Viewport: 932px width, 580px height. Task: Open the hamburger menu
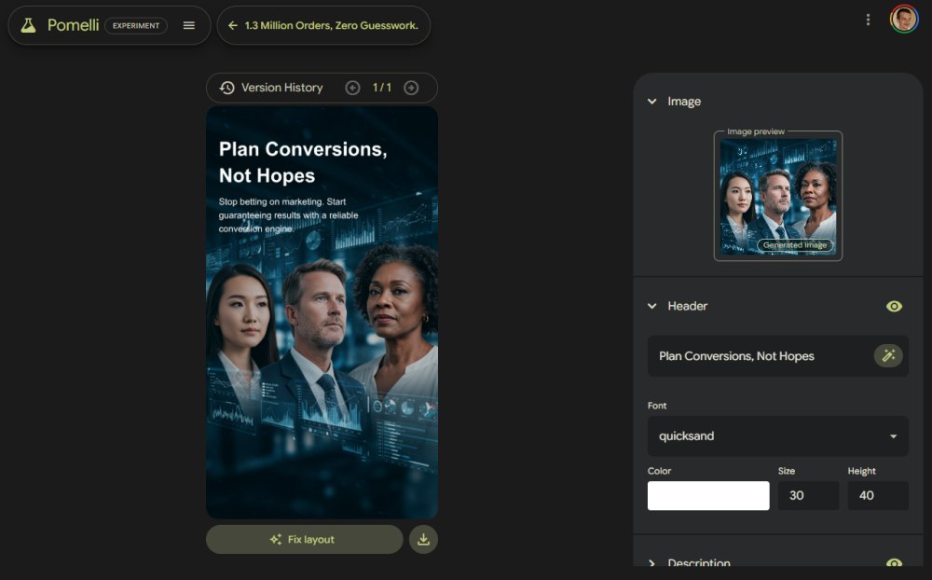[x=189, y=26]
